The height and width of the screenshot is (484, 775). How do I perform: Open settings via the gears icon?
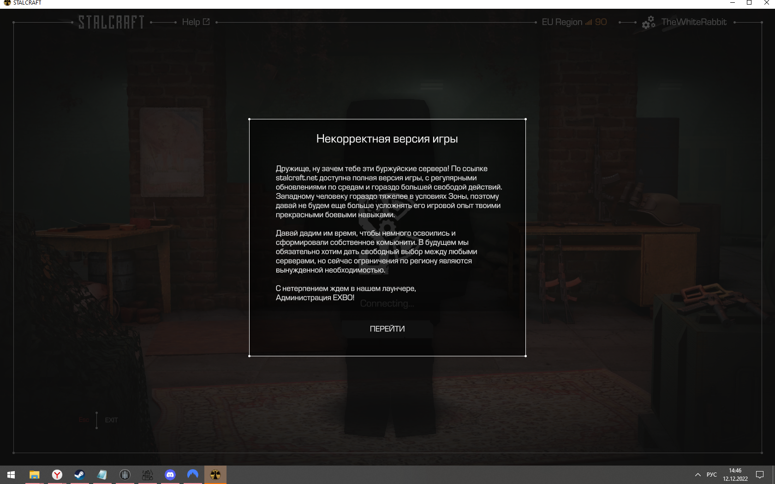tap(649, 22)
